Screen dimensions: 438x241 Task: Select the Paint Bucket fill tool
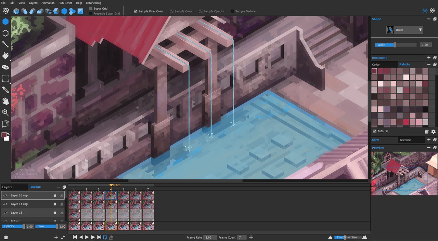5,55
